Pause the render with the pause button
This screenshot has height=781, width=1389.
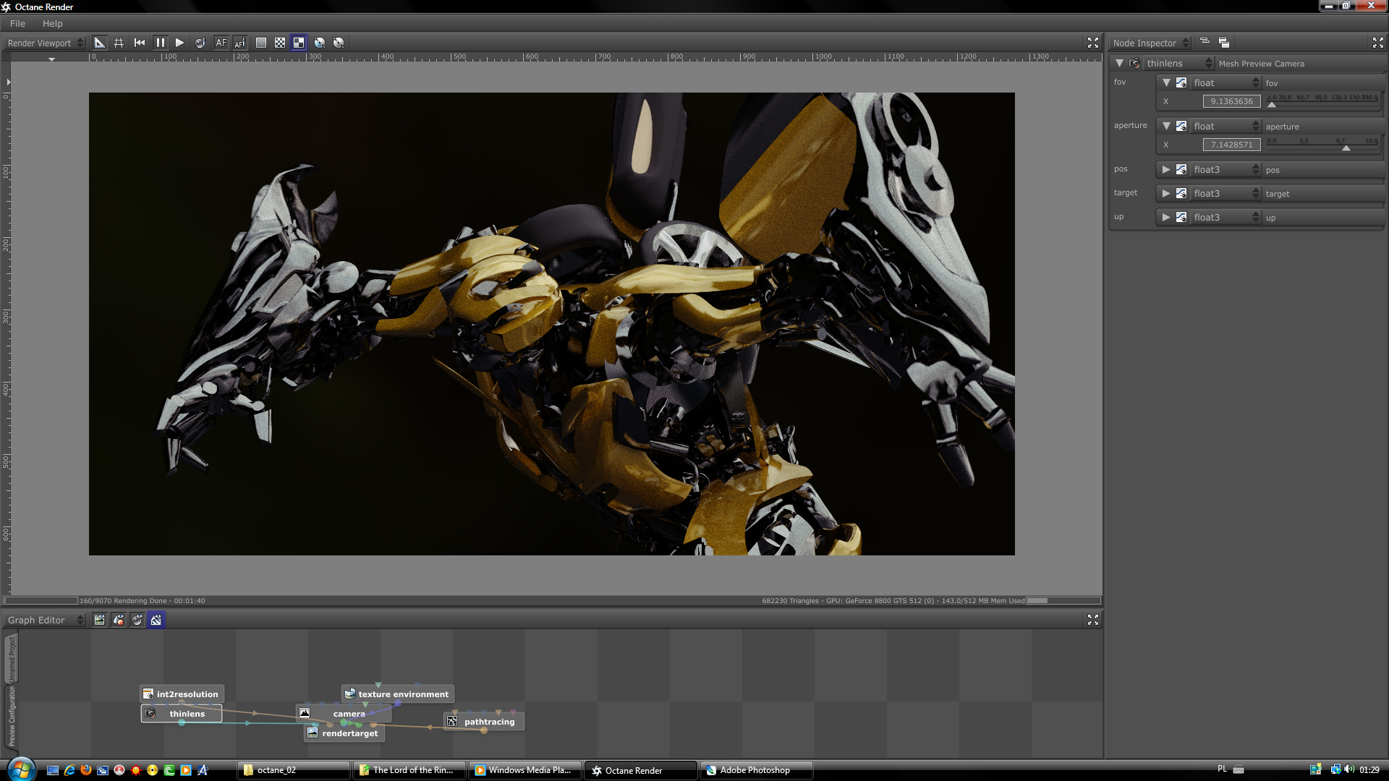point(160,43)
